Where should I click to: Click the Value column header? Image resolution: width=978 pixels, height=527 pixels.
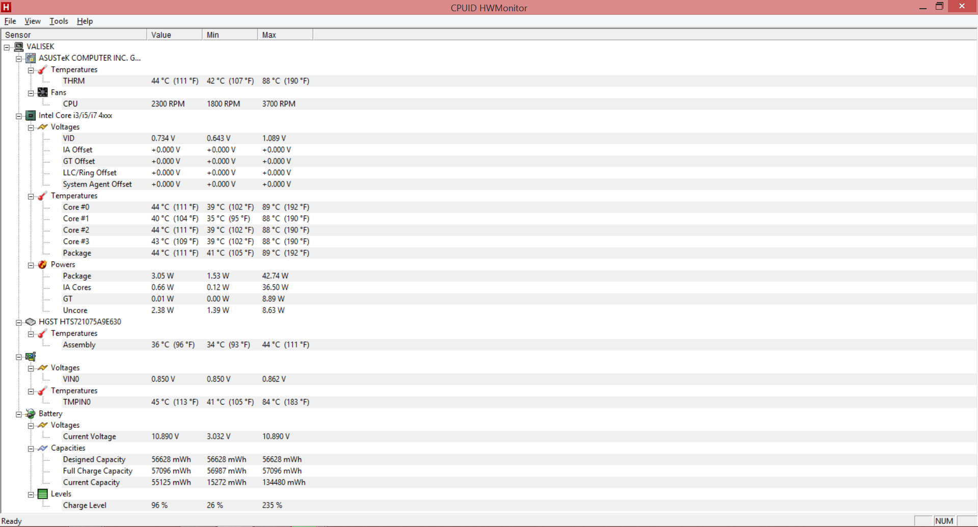[x=175, y=35]
